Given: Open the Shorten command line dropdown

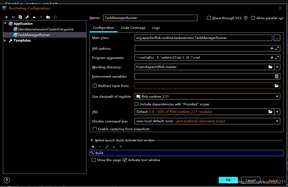Looking at the screenshot, I should click(277, 121).
